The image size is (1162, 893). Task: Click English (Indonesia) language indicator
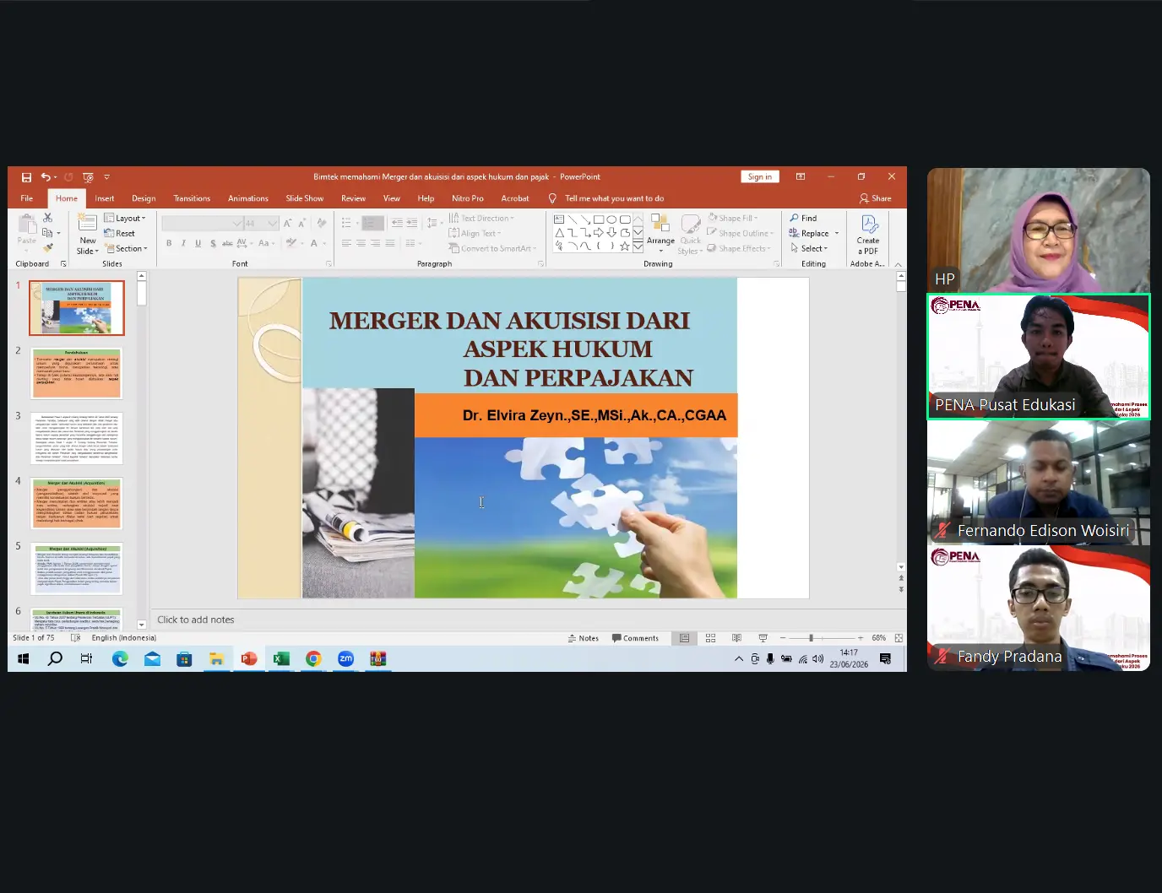click(124, 638)
